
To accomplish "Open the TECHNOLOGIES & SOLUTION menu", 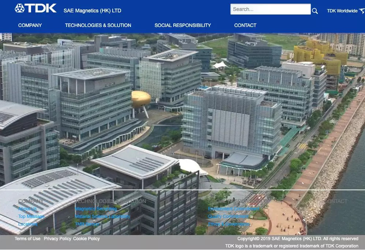I will click(x=98, y=25).
